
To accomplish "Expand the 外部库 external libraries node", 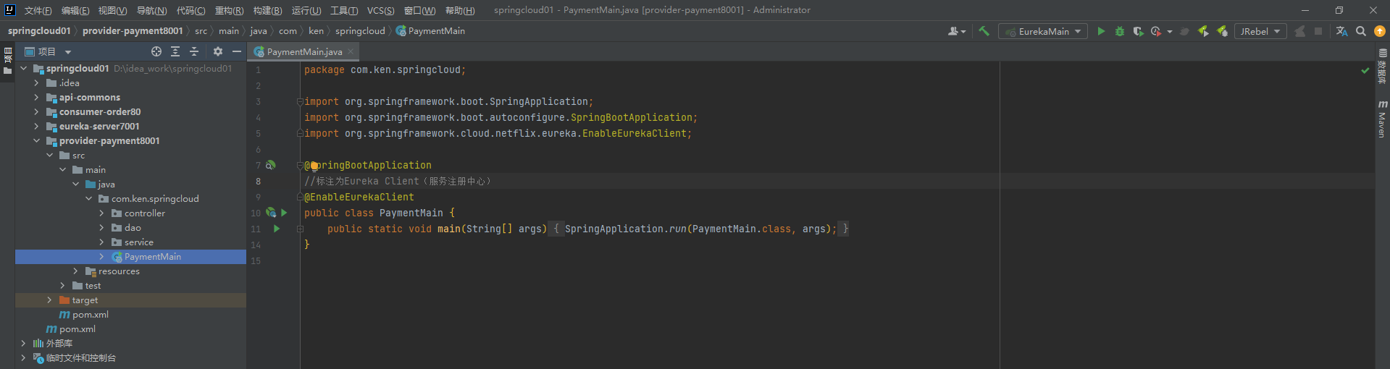I will coord(23,344).
